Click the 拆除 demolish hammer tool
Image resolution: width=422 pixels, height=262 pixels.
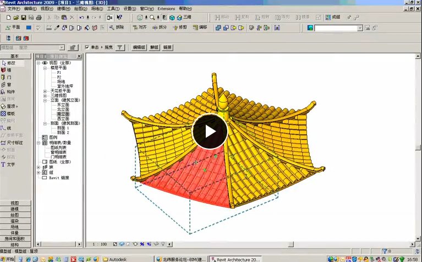(x=117, y=28)
